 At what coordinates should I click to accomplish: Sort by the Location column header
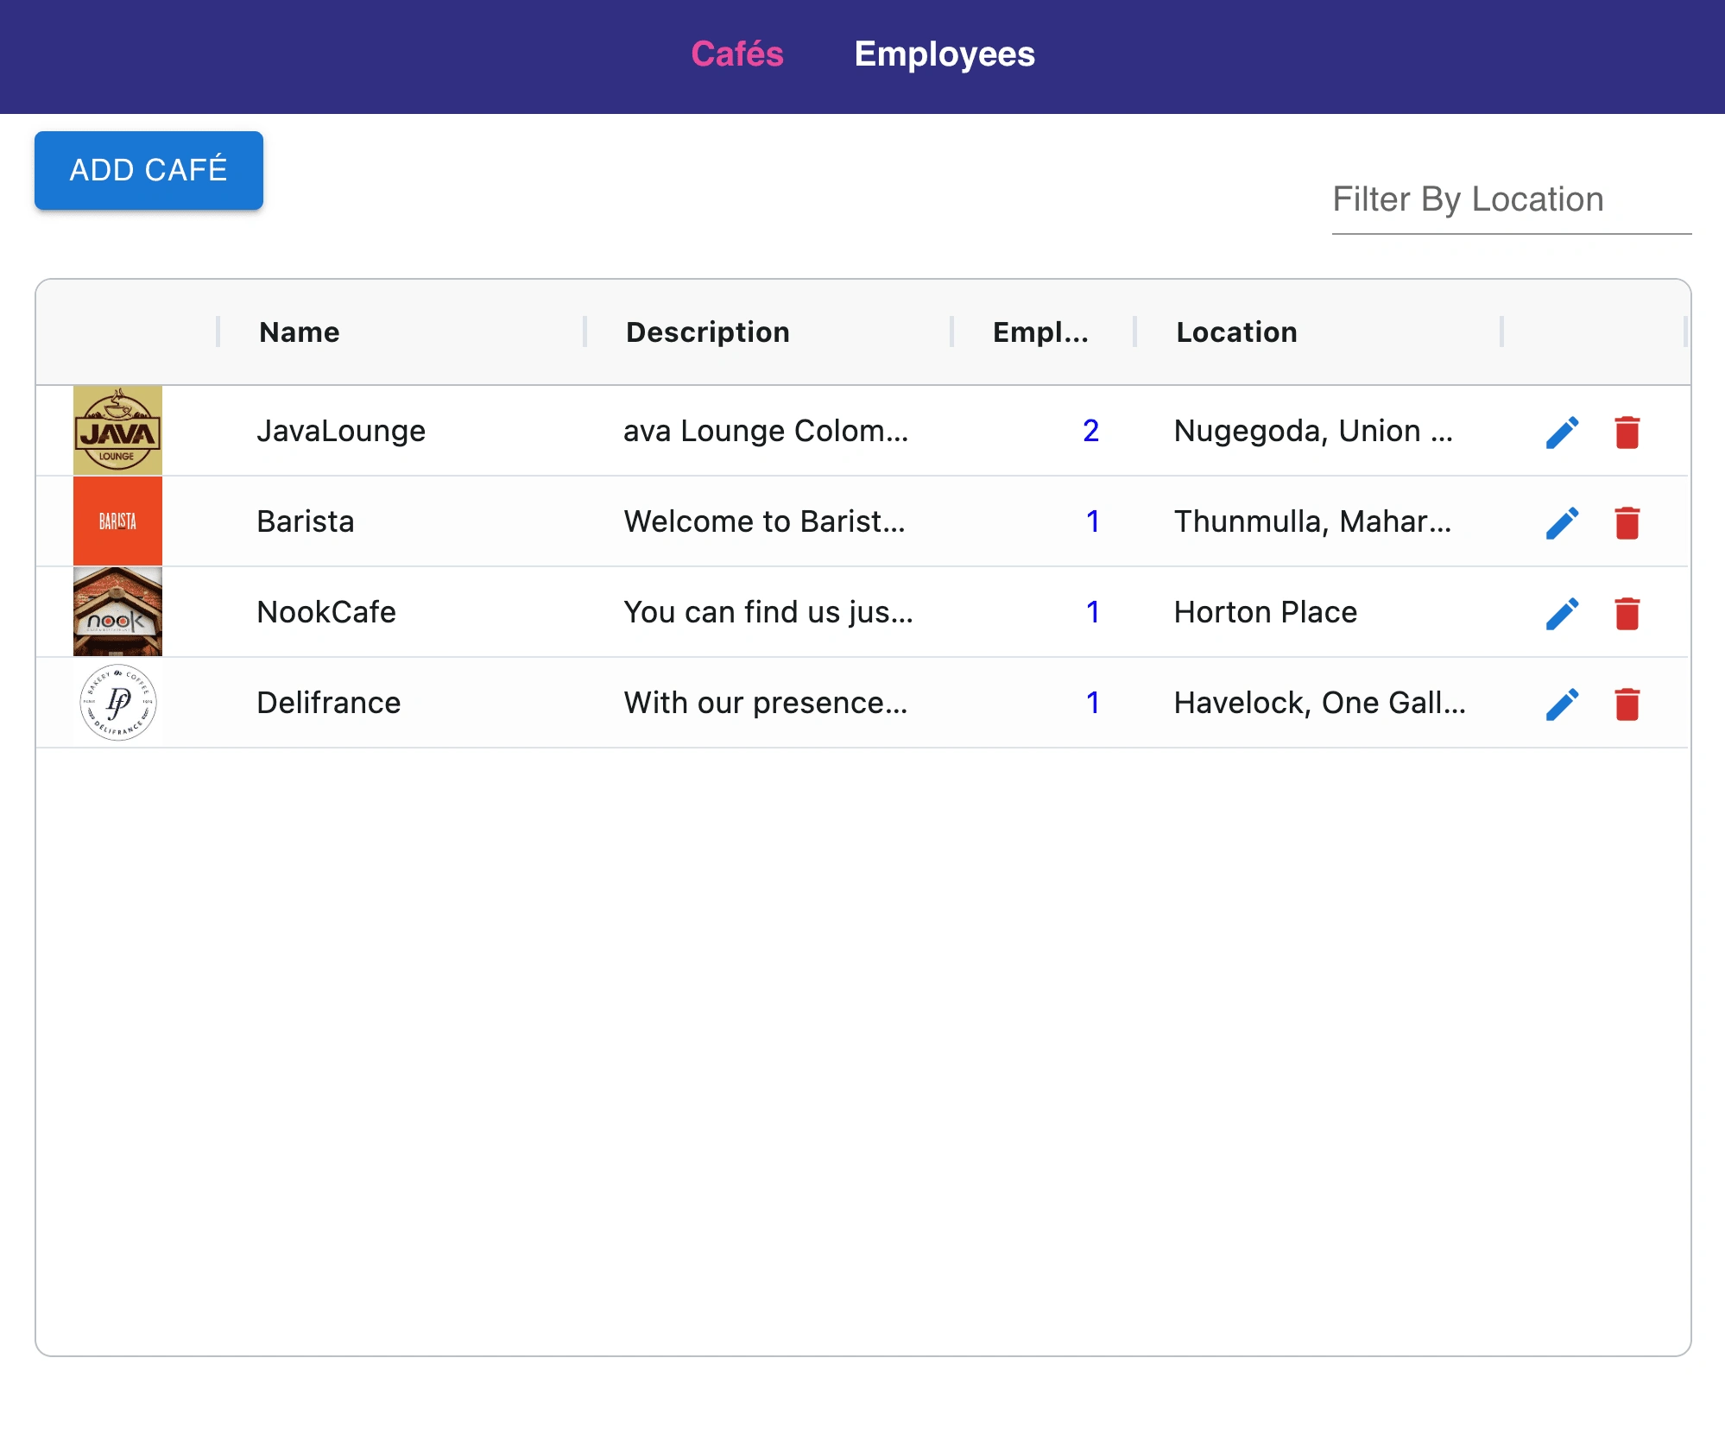(1236, 332)
